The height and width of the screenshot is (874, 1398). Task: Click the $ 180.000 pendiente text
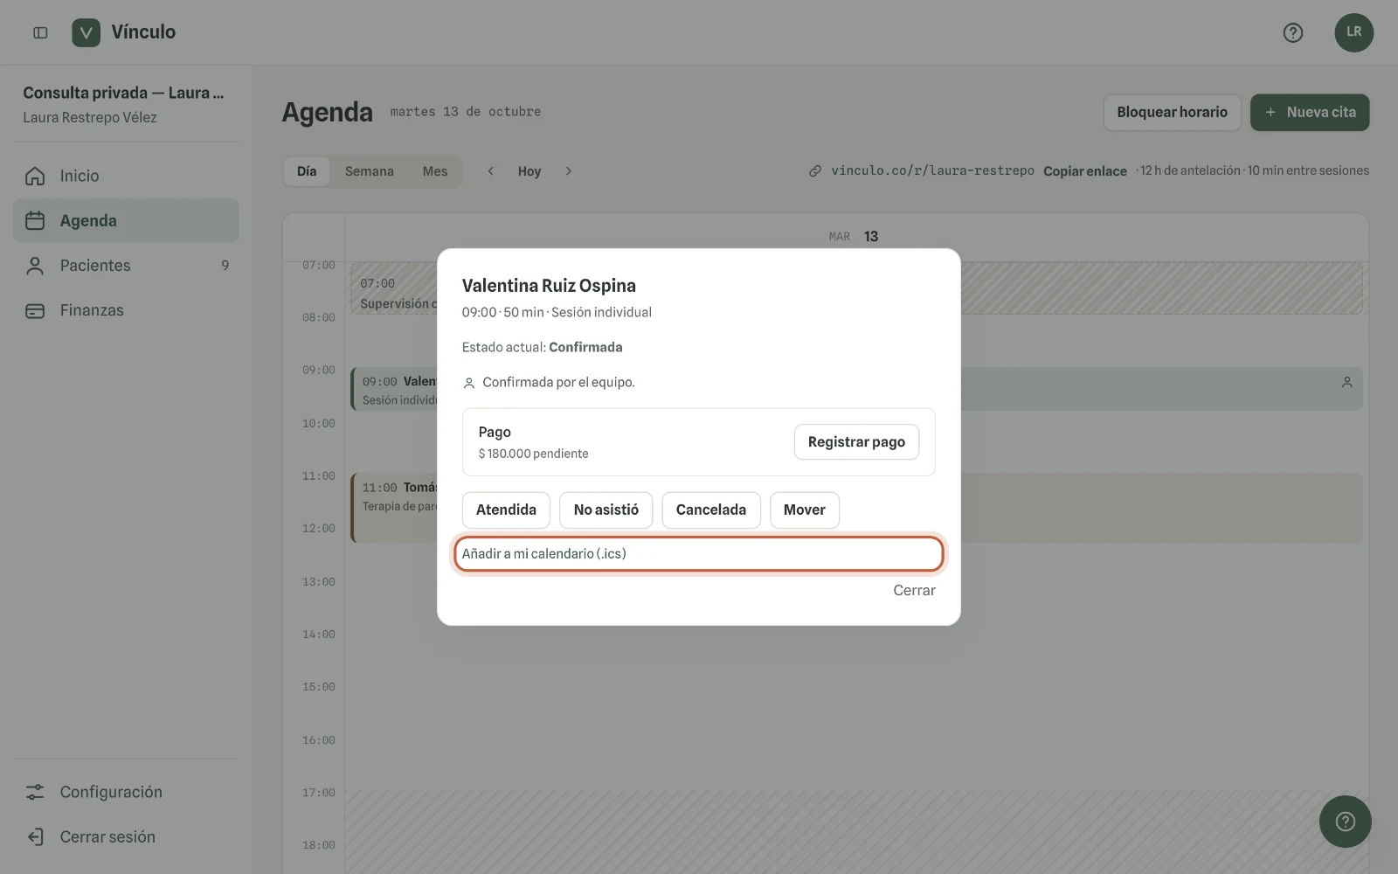(x=533, y=454)
